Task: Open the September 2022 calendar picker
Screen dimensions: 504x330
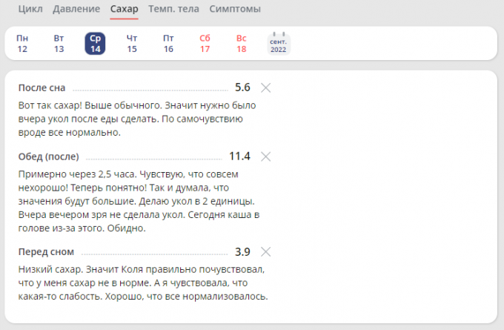Action: point(278,44)
